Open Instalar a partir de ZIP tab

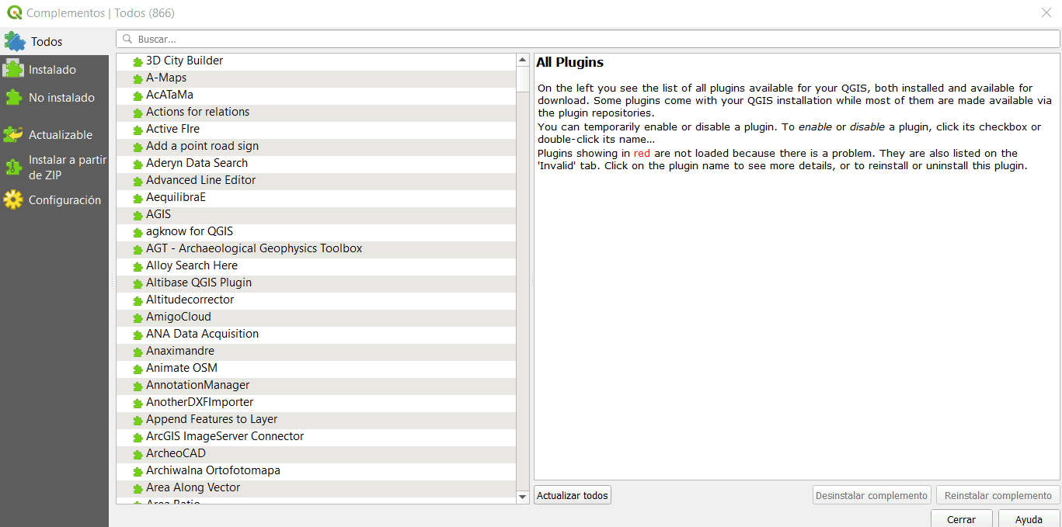54,168
